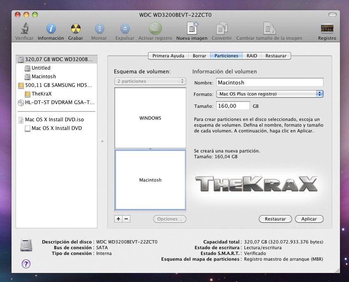
Task: Add a partition with plus button
Action: [118, 219]
